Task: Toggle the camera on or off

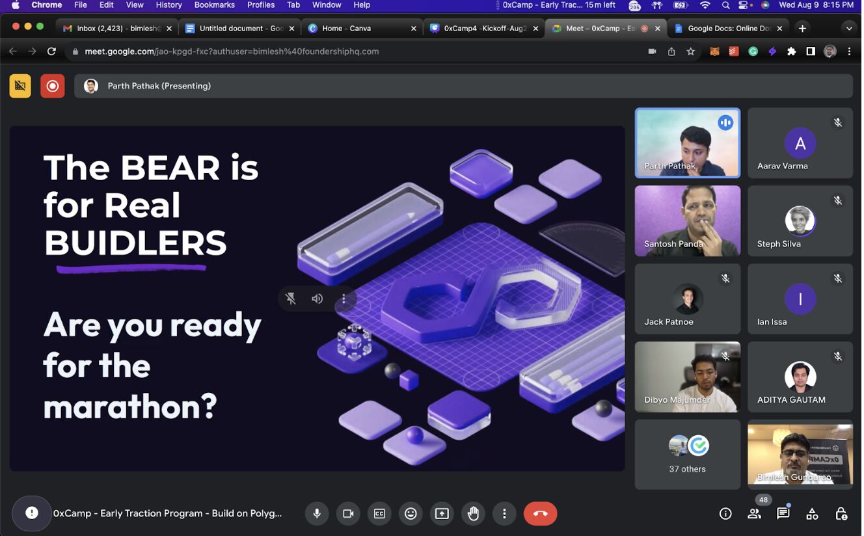Action: click(348, 513)
